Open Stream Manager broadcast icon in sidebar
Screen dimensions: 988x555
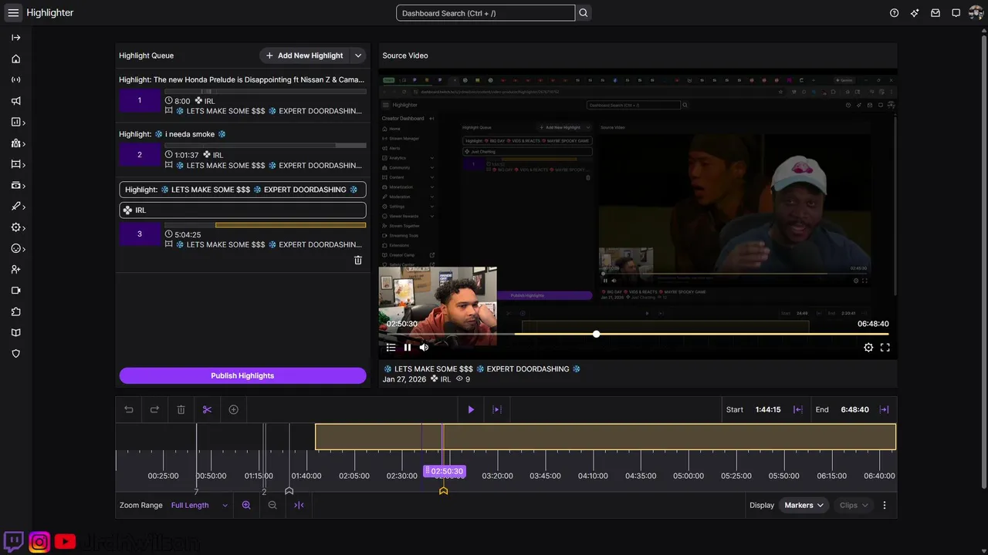pos(15,79)
